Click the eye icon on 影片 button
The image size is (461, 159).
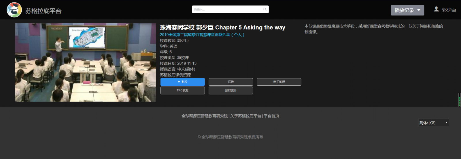pos(179,82)
